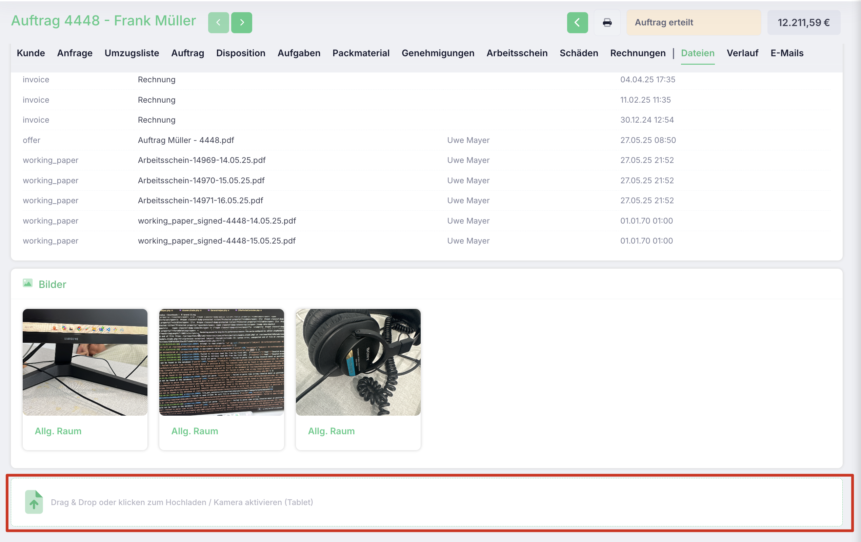The image size is (861, 542).
Task: Click the Bilder picture icon
Action: [27, 284]
